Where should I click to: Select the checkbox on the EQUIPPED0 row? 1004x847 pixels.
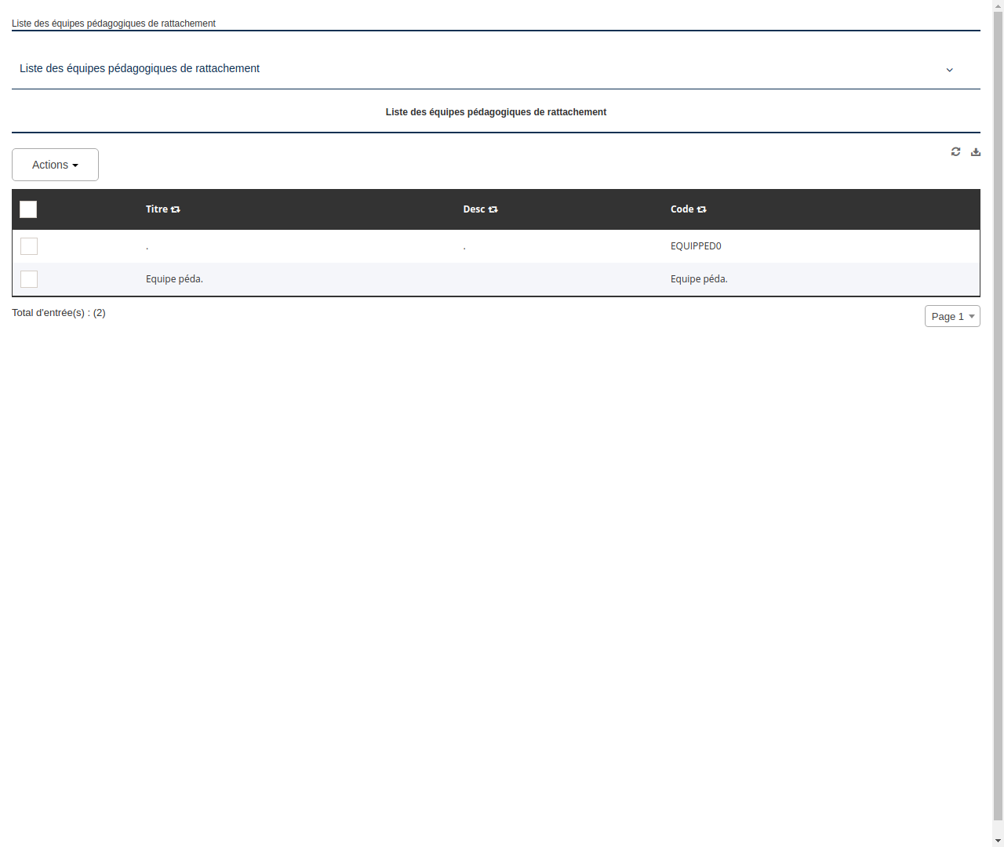click(x=28, y=245)
